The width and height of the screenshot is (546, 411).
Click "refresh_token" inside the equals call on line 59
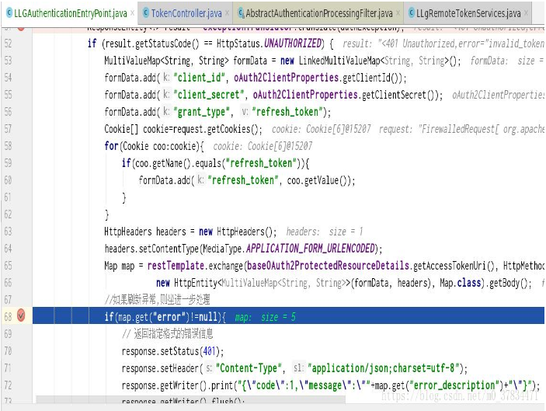pos(262,163)
